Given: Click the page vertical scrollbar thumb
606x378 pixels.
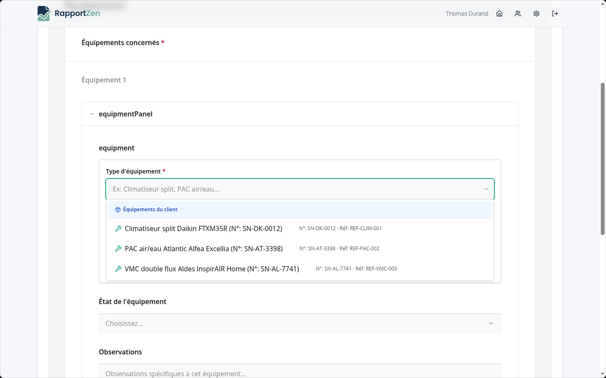Looking at the screenshot, I should pyautogui.click(x=603, y=159).
